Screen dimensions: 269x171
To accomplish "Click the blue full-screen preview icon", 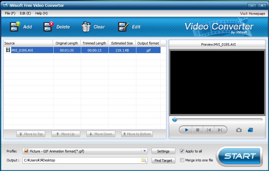I will coord(250,130).
